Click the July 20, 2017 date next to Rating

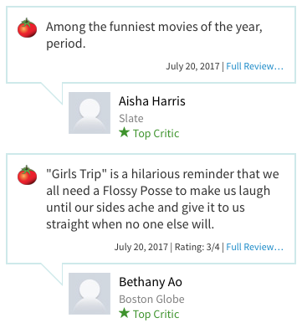pyautogui.click(x=141, y=247)
